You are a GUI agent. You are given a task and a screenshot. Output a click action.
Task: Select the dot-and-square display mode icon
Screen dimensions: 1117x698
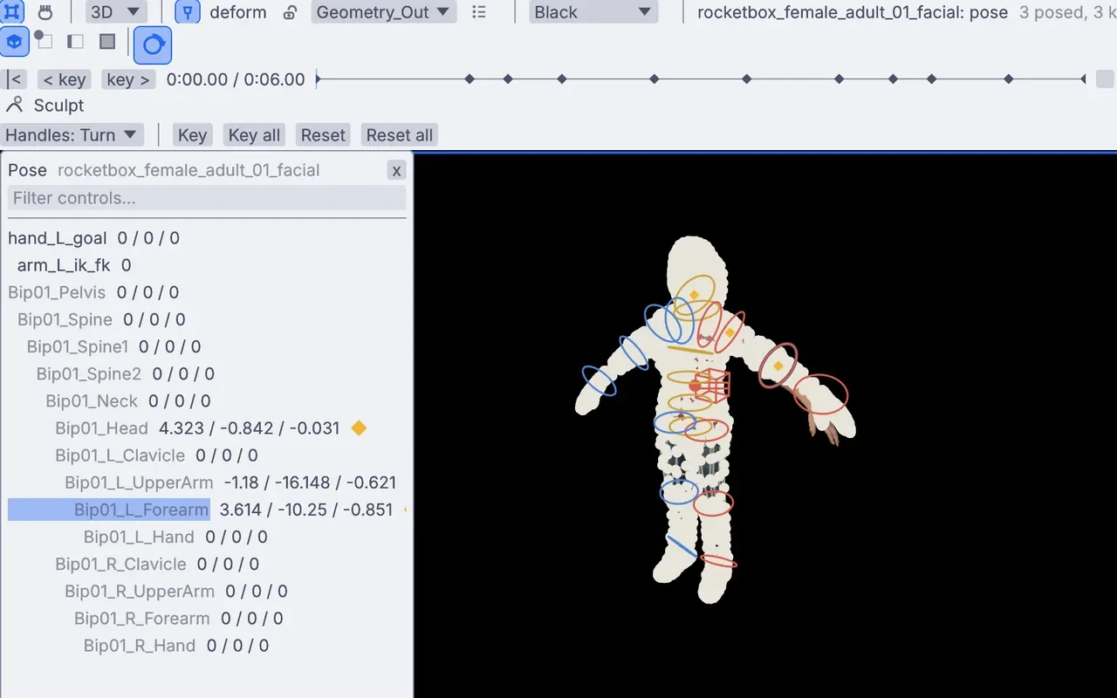(44, 40)
